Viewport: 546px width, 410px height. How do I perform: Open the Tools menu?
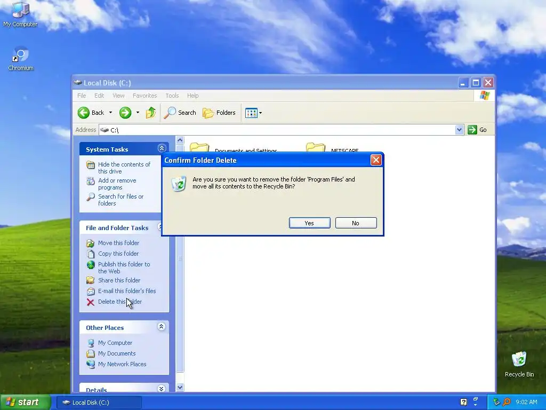[172, 96]
